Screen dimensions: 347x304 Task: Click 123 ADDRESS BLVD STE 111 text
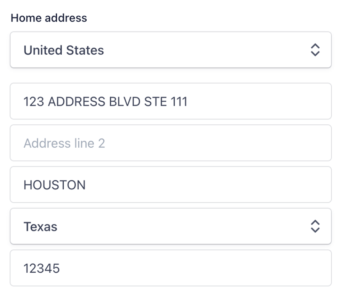click(x=105, y=101)
